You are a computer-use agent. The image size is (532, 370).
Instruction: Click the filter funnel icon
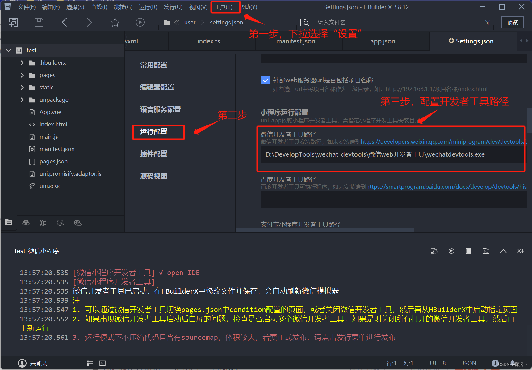488,22
